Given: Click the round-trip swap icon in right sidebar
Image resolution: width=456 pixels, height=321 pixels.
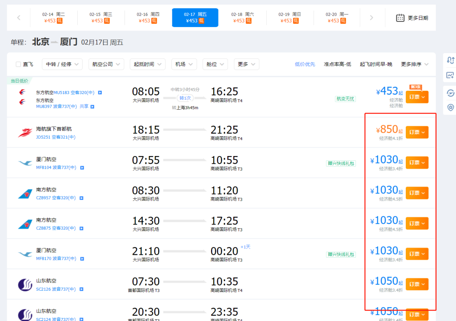Looking at the screenshot, I should point(451,60).
